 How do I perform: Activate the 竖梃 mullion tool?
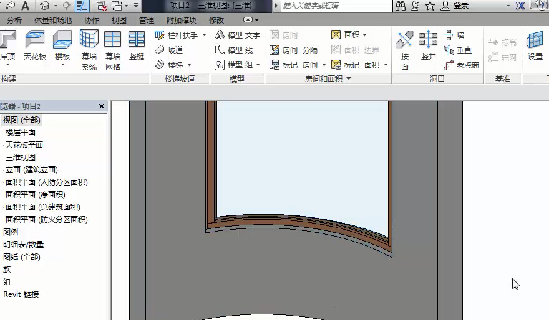137,45
